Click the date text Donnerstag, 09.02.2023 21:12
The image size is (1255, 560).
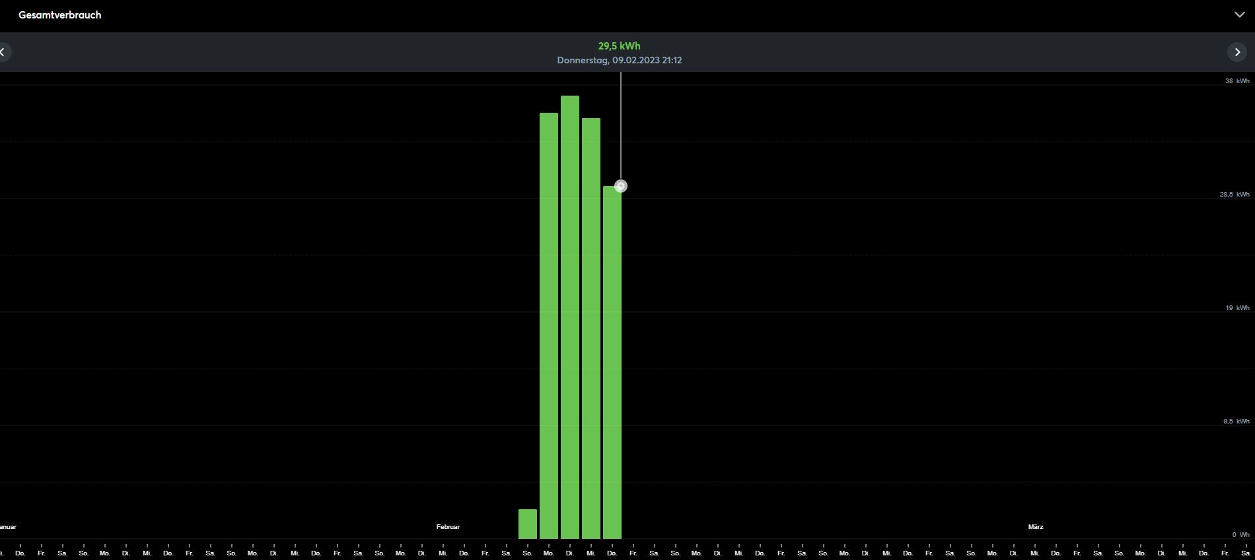pos(619,60)
